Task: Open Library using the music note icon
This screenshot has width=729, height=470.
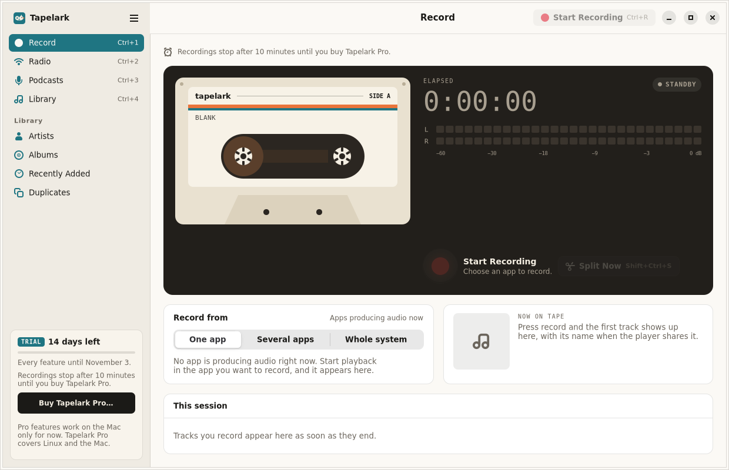Action: coord(19,99)
